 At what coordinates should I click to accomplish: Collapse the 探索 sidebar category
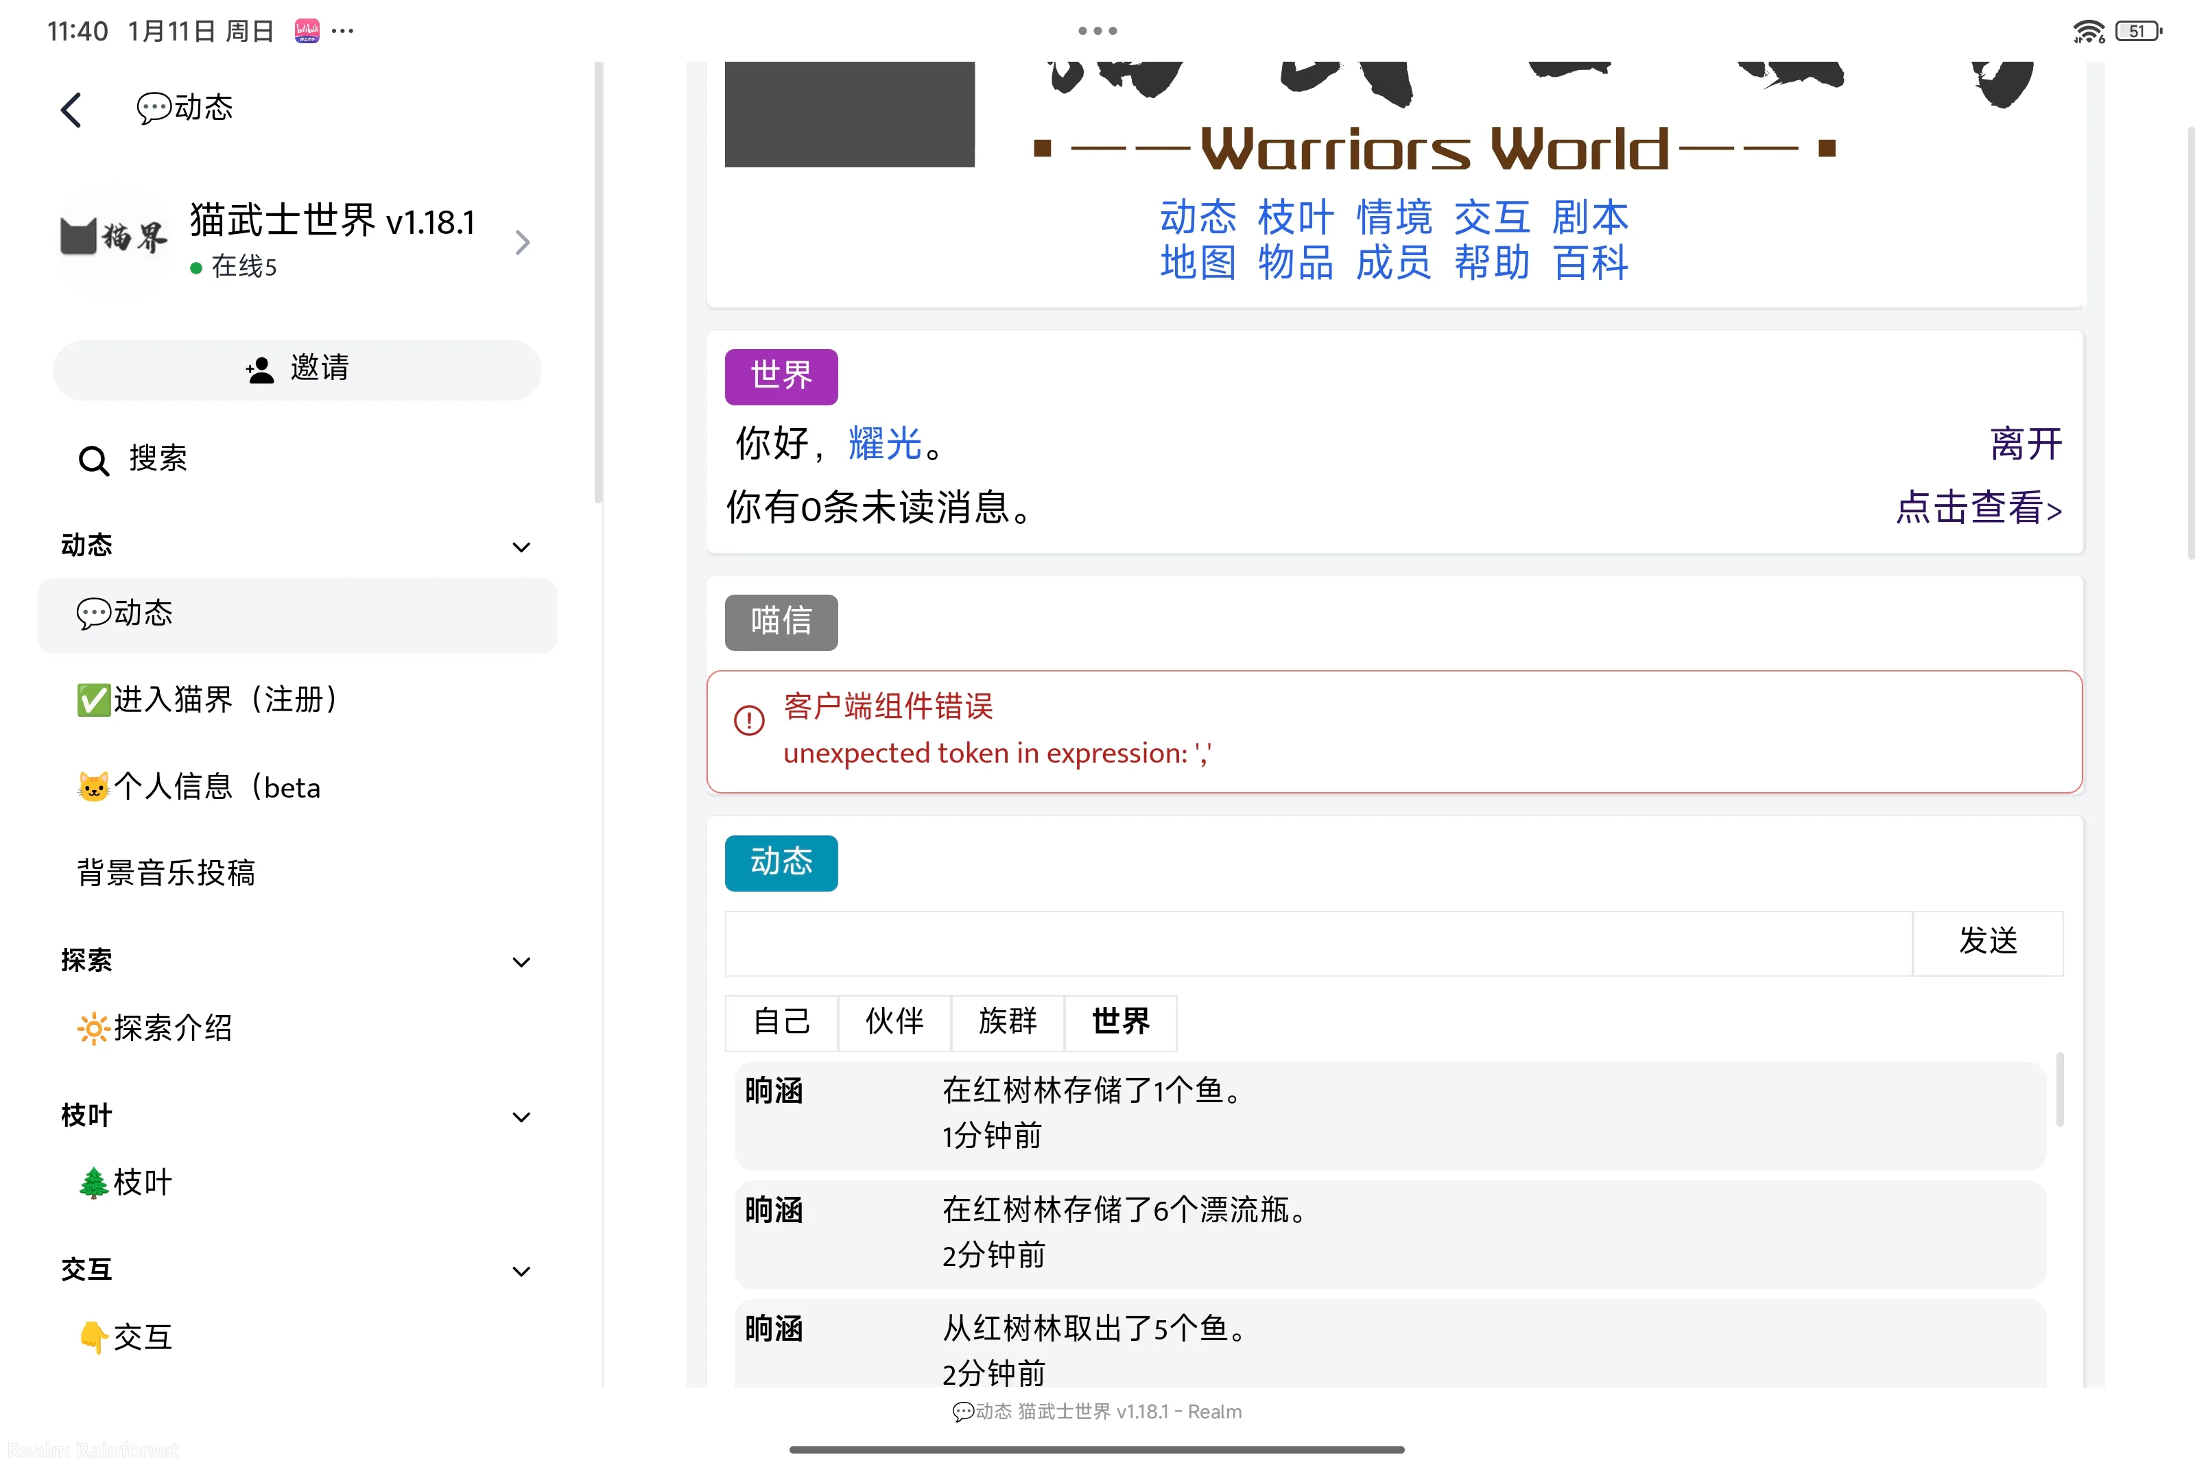[521, 962]
